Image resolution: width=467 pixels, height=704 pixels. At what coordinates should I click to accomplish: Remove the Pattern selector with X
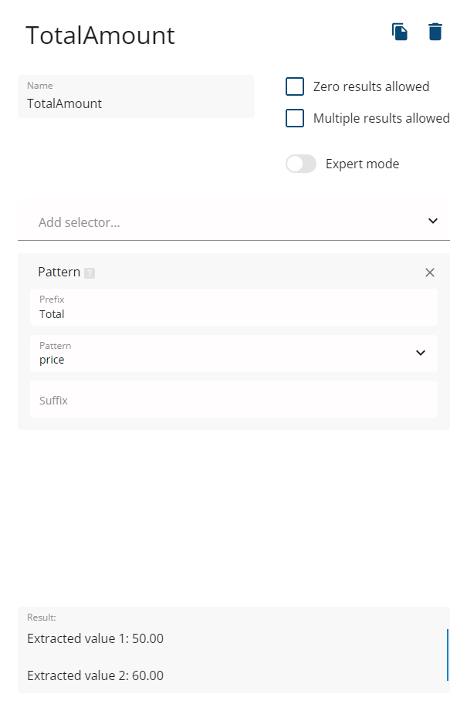[x=430, y=272]
